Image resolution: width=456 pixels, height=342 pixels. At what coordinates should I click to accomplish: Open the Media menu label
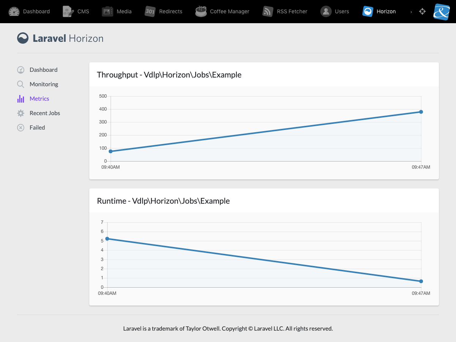[124, 11]
